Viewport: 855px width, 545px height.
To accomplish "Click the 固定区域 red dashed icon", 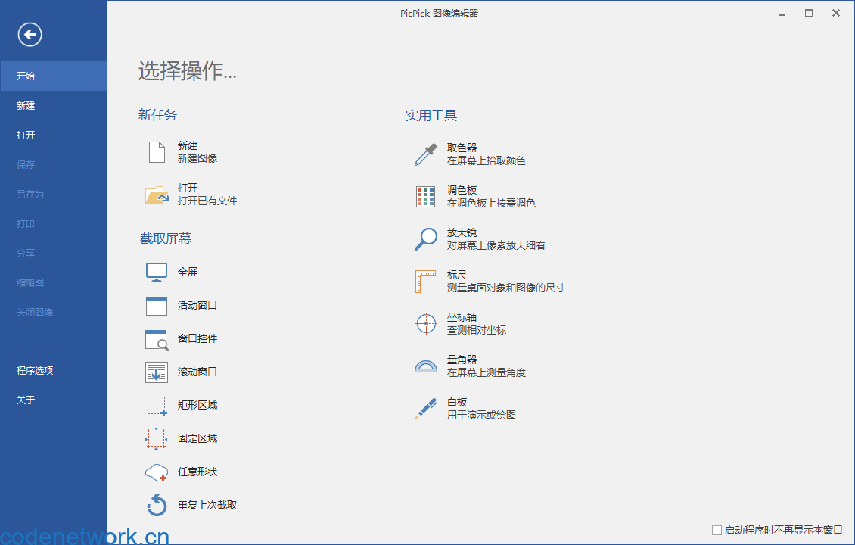I will click(157, 438).
